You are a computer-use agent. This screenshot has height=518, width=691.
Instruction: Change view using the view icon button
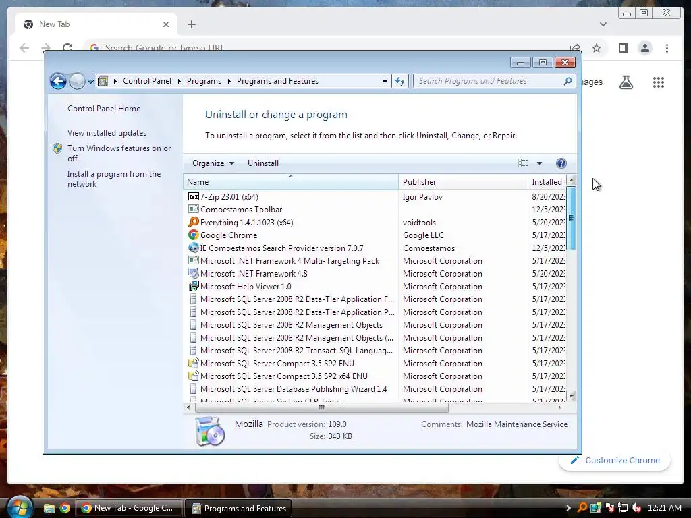point(523,163)
